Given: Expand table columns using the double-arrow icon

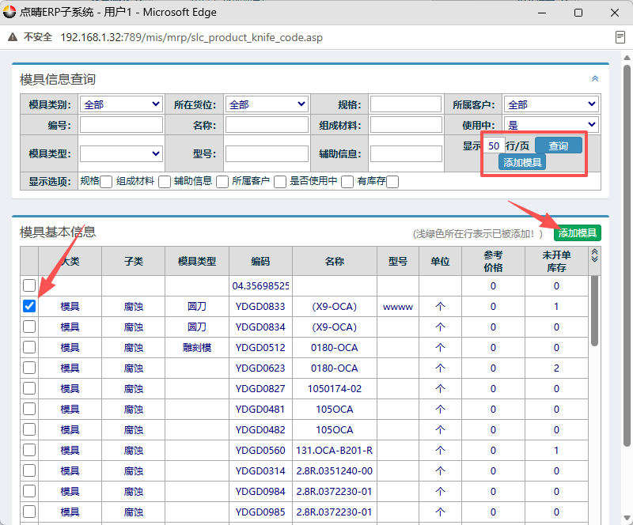Looking at the screenshot, I should tap(594, 255).
